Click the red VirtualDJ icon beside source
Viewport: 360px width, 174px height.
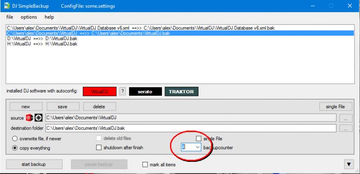(x=30, y=118)
